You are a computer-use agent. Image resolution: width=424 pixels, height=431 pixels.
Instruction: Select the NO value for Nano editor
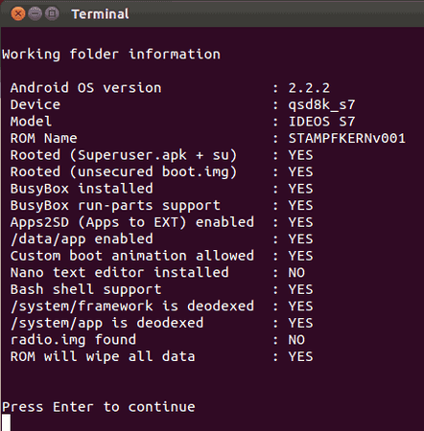click(296, 273)
